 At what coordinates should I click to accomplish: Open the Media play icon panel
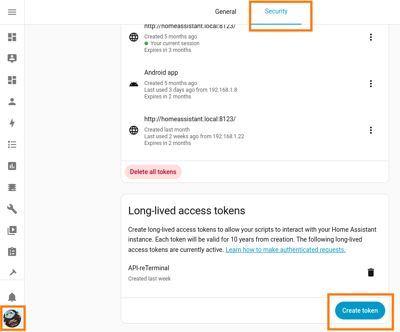[x=12, y=230]
